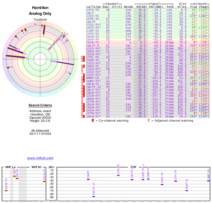This screenshot has height=203, width=212.
Task: Select the CBLFT-8 marker in the UHF chart
Action: click(187, 191)
